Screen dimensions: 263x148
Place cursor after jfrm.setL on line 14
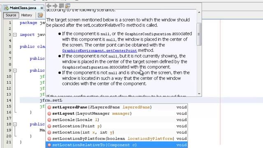62,100
